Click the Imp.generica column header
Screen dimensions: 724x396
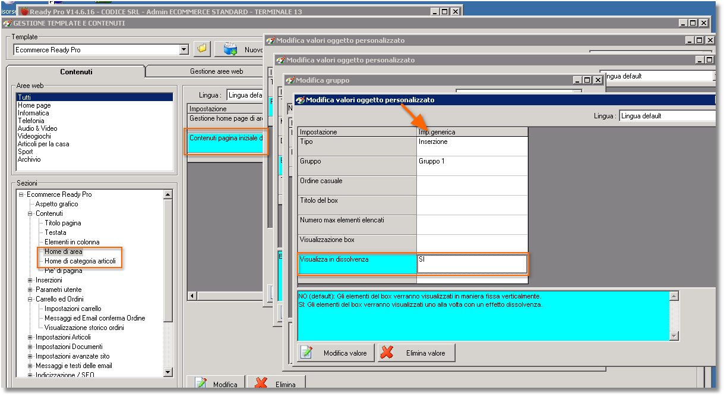[472, 132]
